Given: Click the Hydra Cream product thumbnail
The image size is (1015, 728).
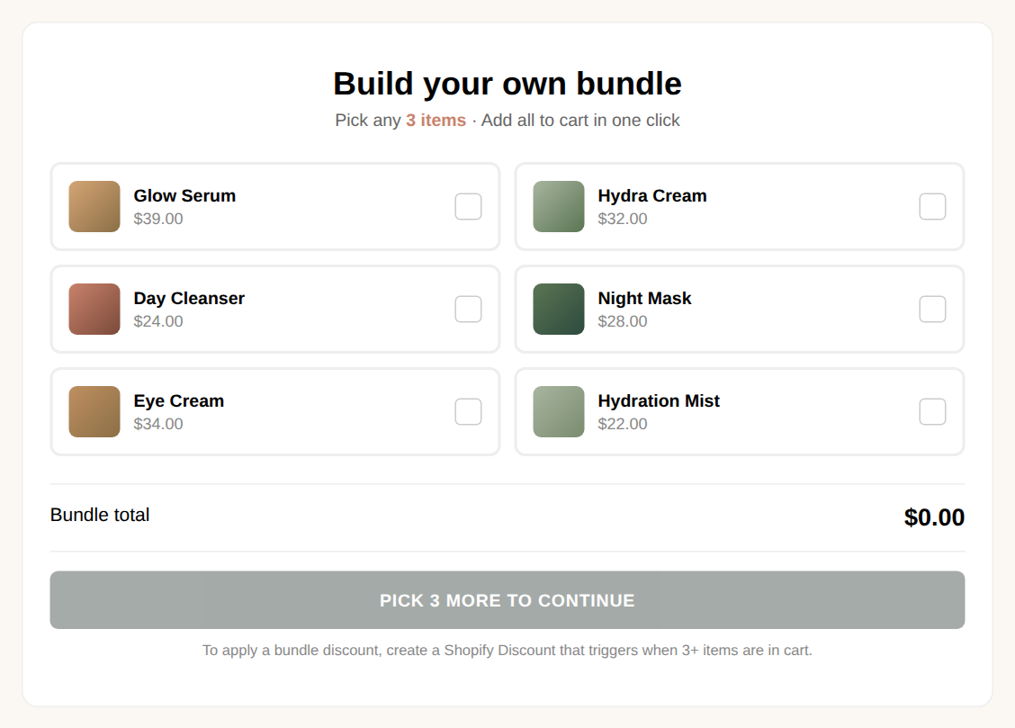Looking at the screenshot, I should [559, 206].
